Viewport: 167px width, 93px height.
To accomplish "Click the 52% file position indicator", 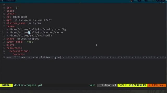I will [122, 85].
